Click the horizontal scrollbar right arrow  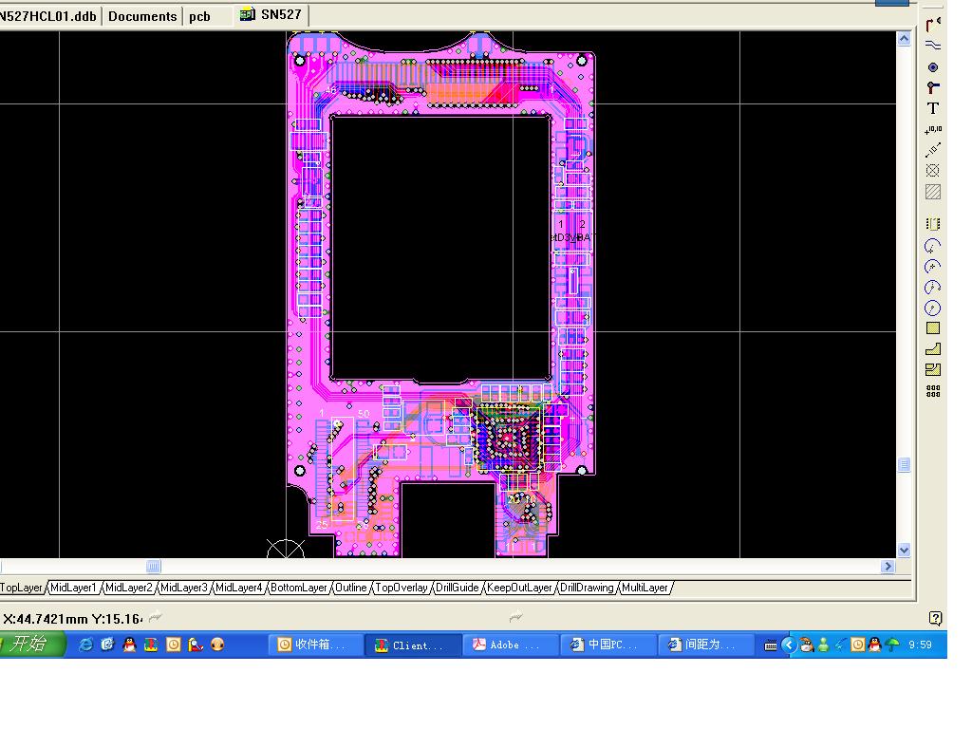pyautogui.click(x=888, y=567)
